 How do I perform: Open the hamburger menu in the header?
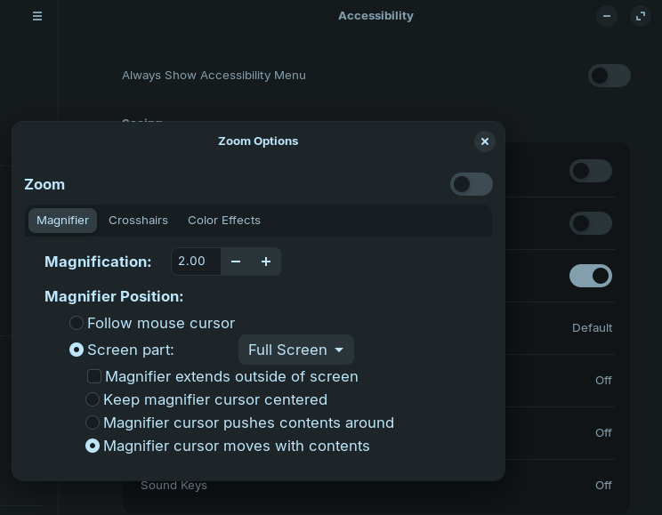point(37,16)
